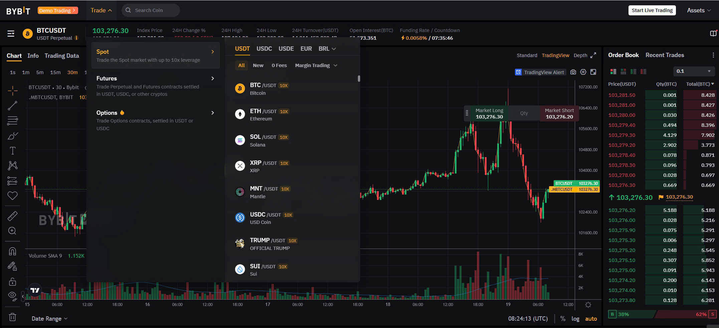Expand the BRL currency dropdown
The height and width of the screenshot is (328, 719).
tap(327, 49)
